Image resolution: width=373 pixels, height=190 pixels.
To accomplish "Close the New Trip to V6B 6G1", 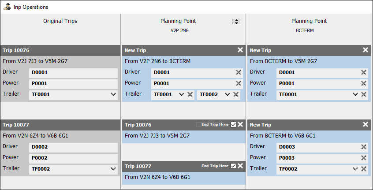I will click(x=366, y=125).
